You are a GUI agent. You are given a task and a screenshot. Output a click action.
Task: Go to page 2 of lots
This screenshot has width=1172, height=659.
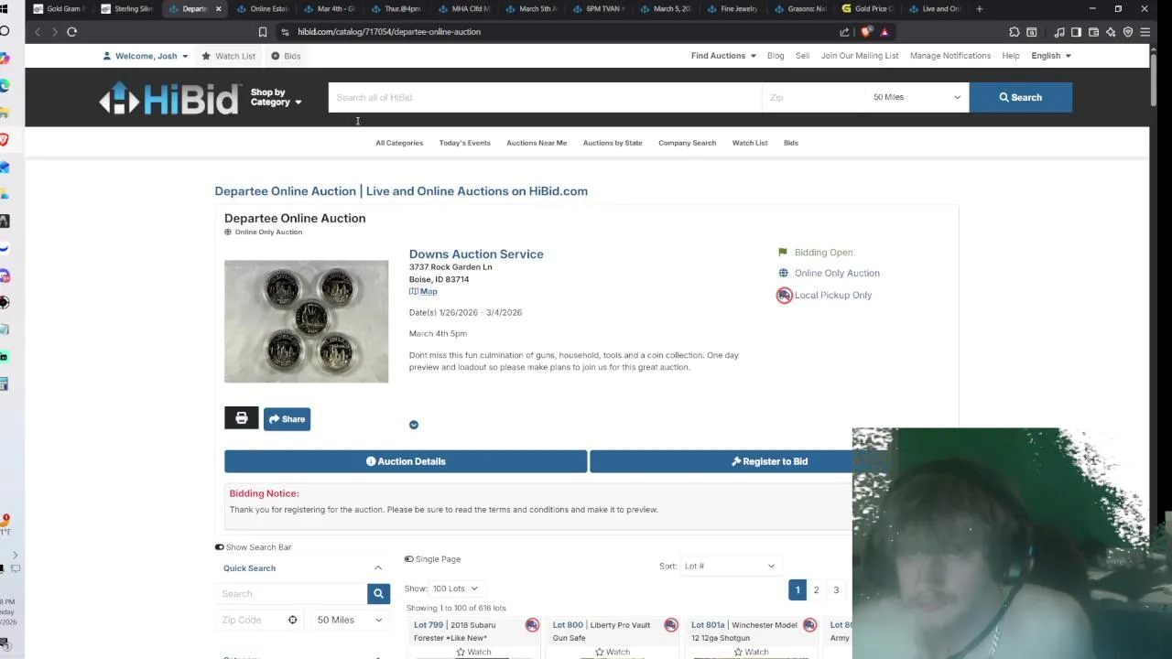tap(816, 590)
